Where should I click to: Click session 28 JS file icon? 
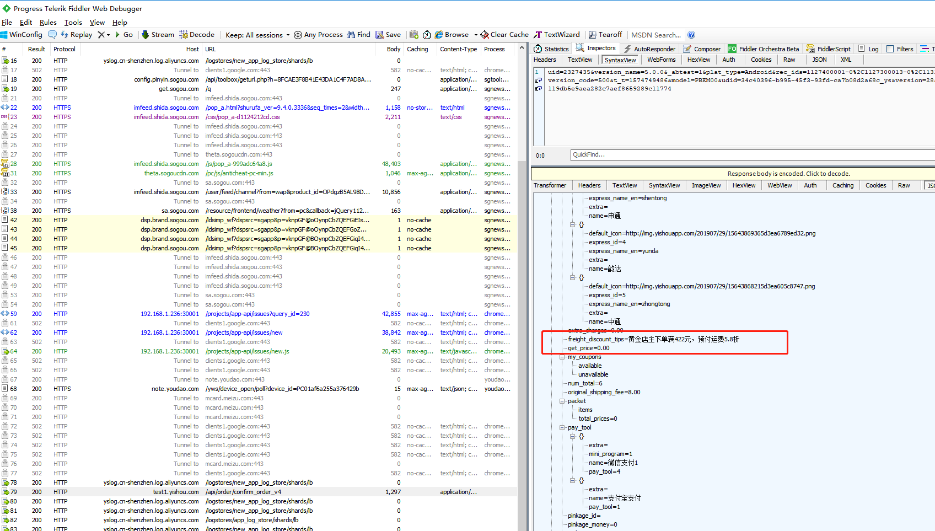tap(5, 164)
